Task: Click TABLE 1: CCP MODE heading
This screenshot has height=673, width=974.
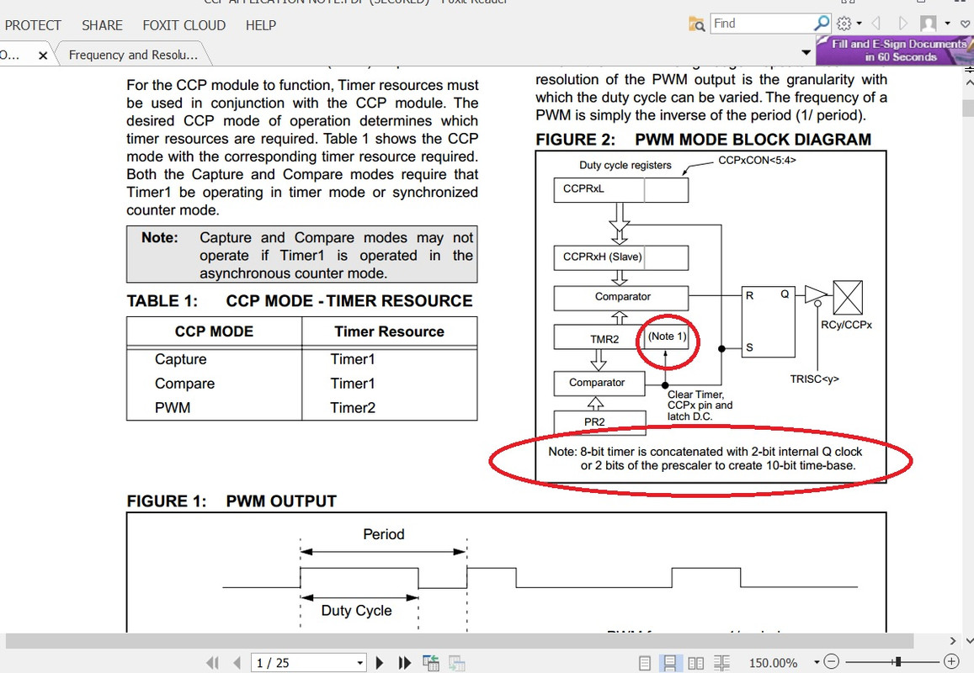Action: pos(300,301)
